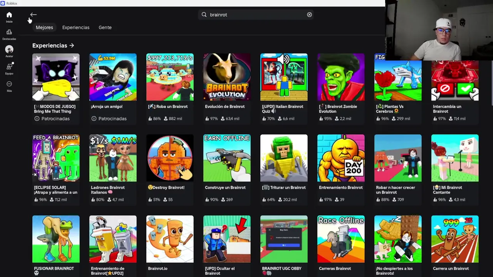This screenshot has width=493, height=277.
Task: Open the Experiencias section header link
Action: pyautogui.click(x=53, y=45)
